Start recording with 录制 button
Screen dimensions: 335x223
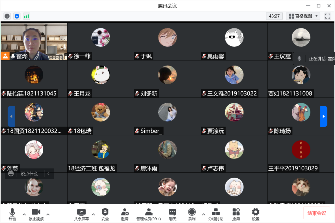[192, 215]
